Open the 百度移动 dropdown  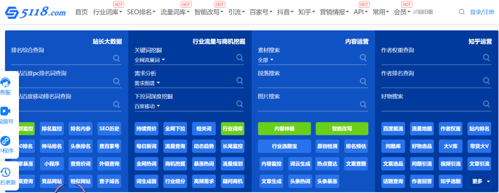(x=147, y=106)
